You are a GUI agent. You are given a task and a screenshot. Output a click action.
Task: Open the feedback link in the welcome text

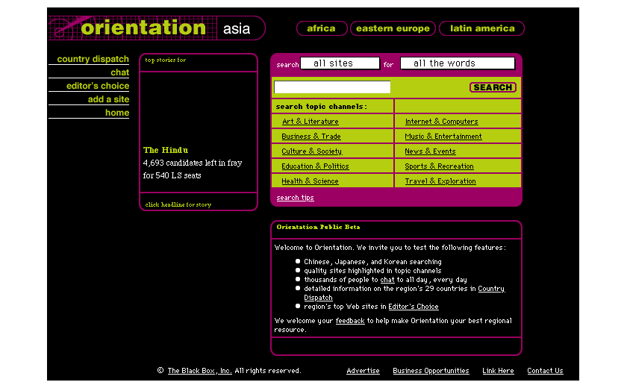pos(350,321)
